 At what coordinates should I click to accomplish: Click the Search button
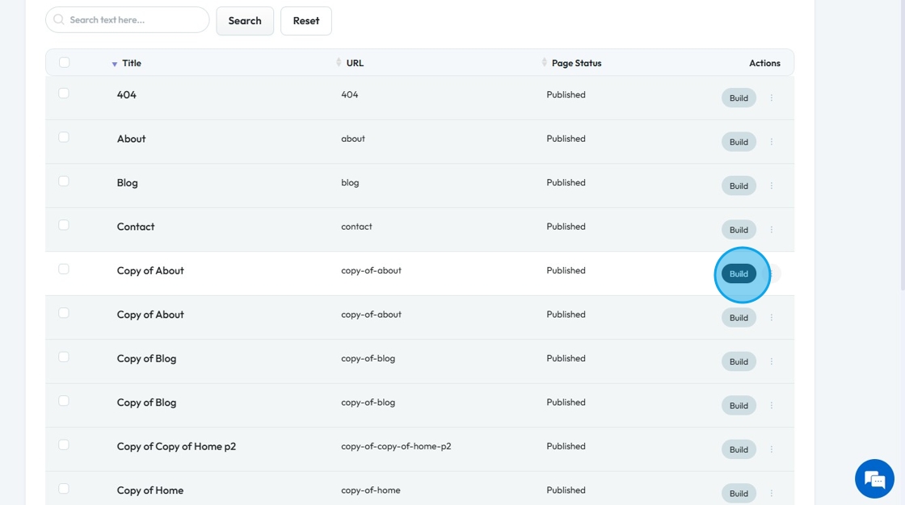click(245, 21)
